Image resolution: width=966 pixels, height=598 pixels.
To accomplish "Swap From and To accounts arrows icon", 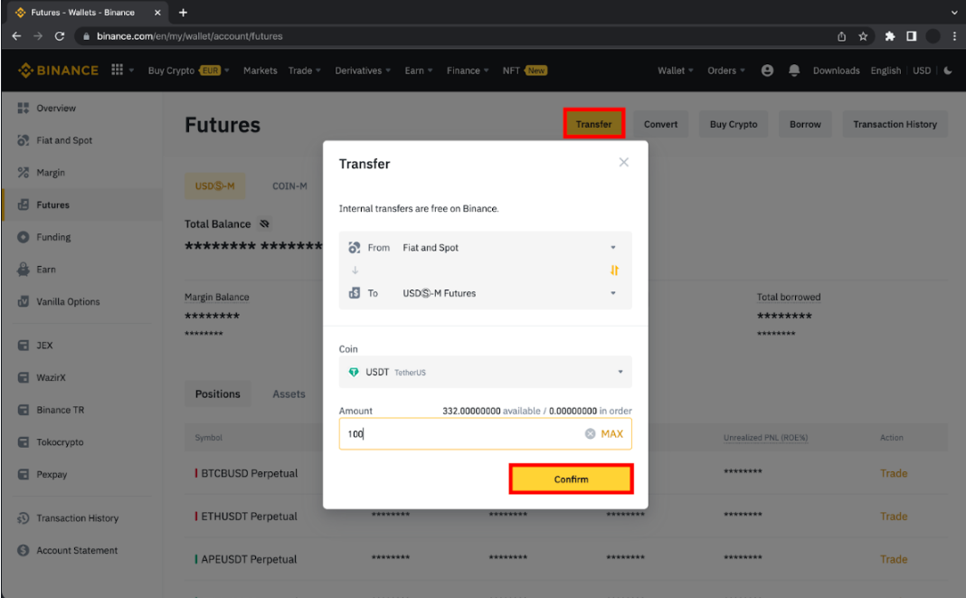I will coord(613,270).
